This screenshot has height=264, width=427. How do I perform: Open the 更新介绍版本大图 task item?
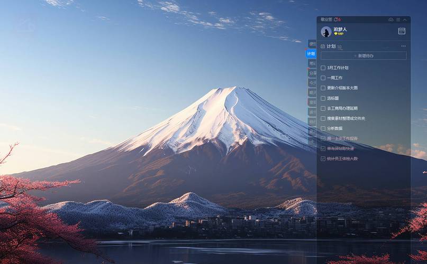point(342,88)
